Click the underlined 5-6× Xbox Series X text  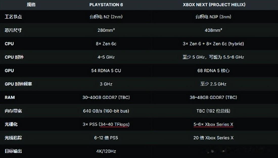click(x=214, y=124)
